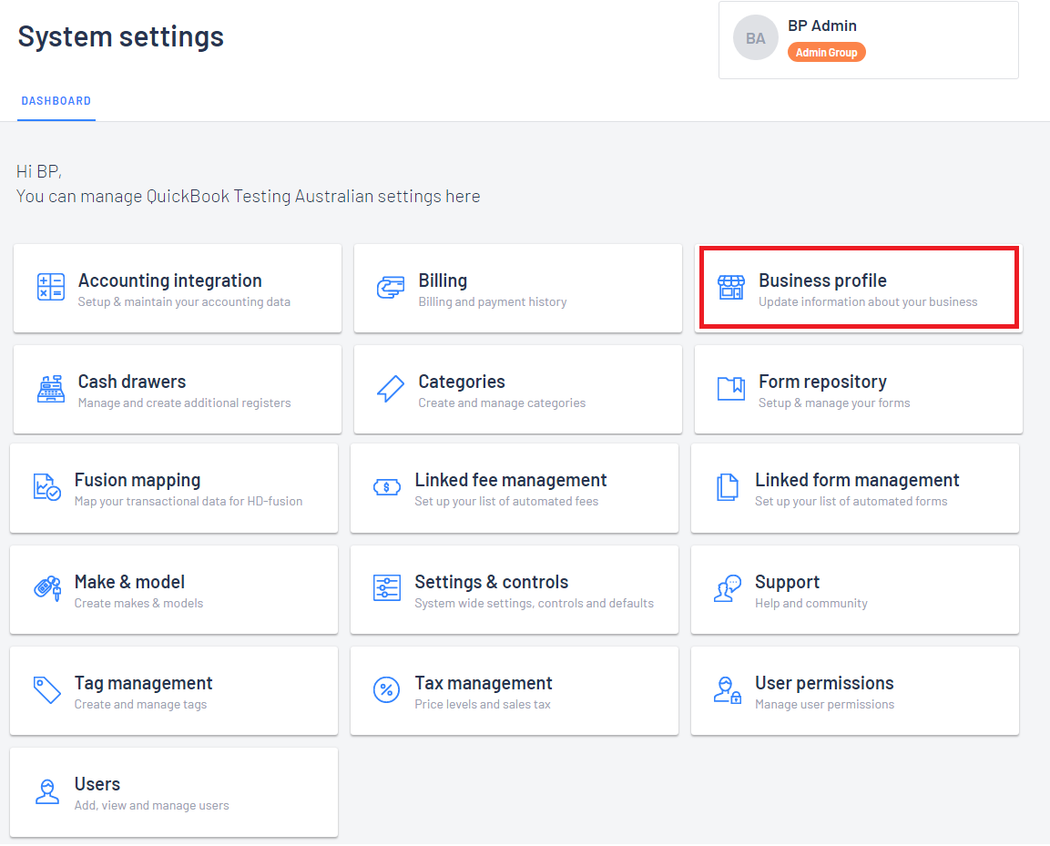Click the BA avatar circle

coord(756,39)
